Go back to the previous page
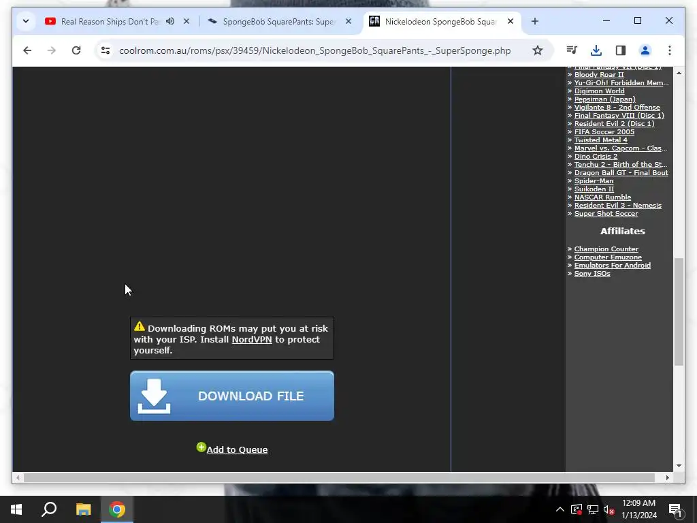This screenshot has height=523, width=697. point(27,50)
